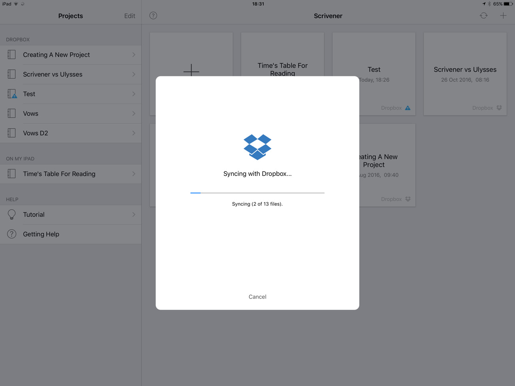The width and height of the screenshot is (515, 386).
Task: Click Dropbox icon on Creating A New Project card
Action: point(408,199)
